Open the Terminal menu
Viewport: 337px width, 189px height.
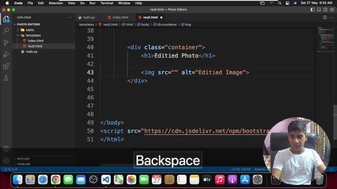[x=107, y=3]
